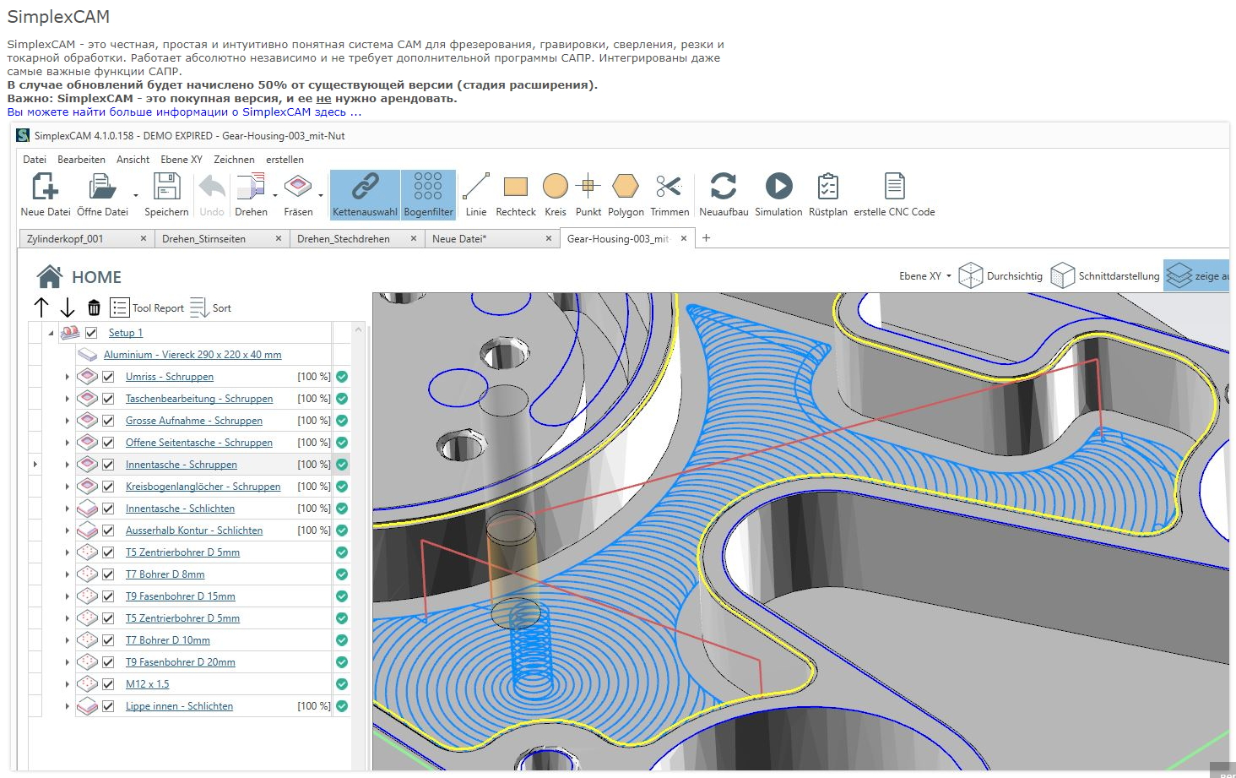Expand the Innentasche - Schlichten row

(68, 509)
